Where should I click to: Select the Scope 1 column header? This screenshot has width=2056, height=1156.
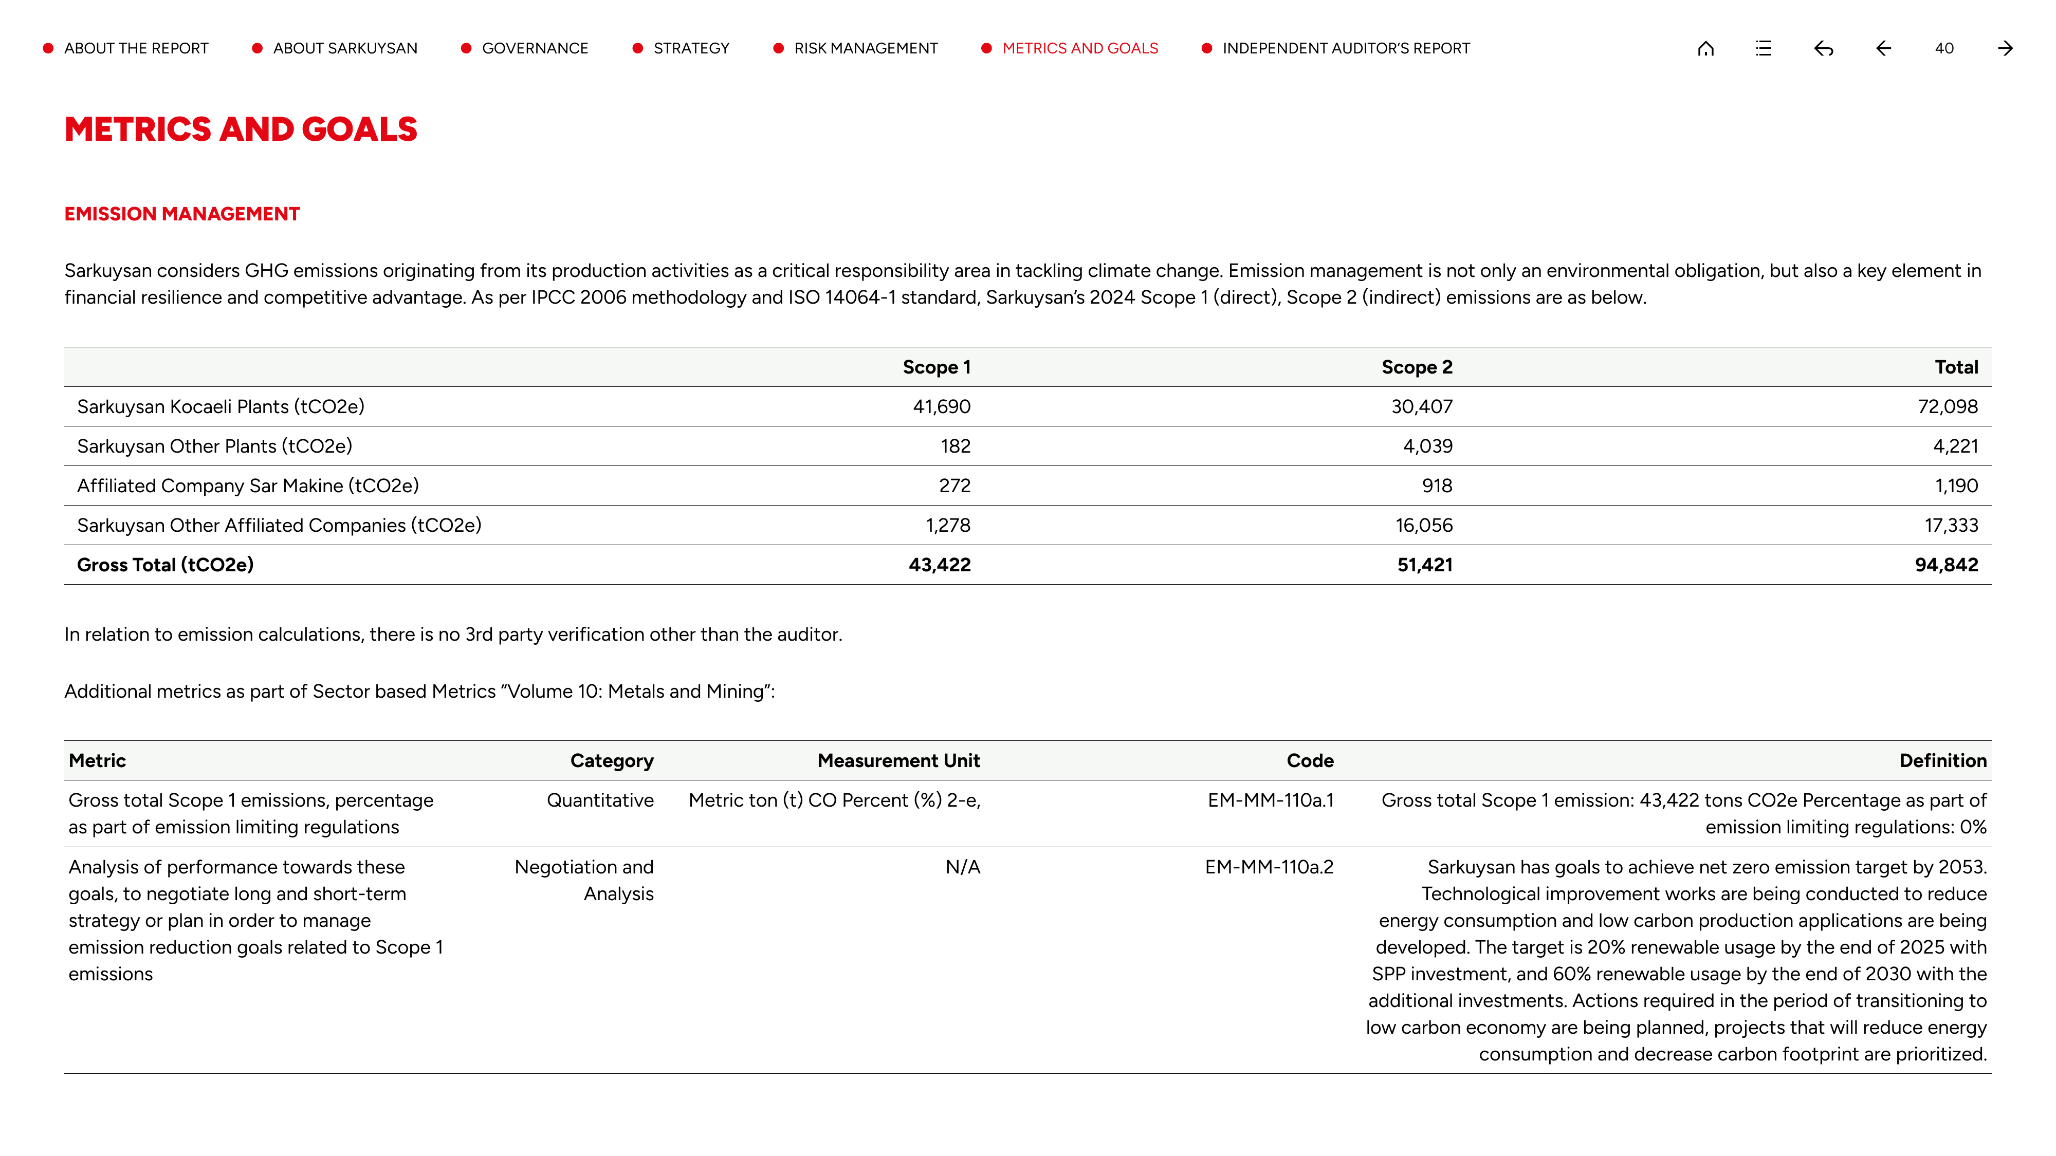(936, 367)
